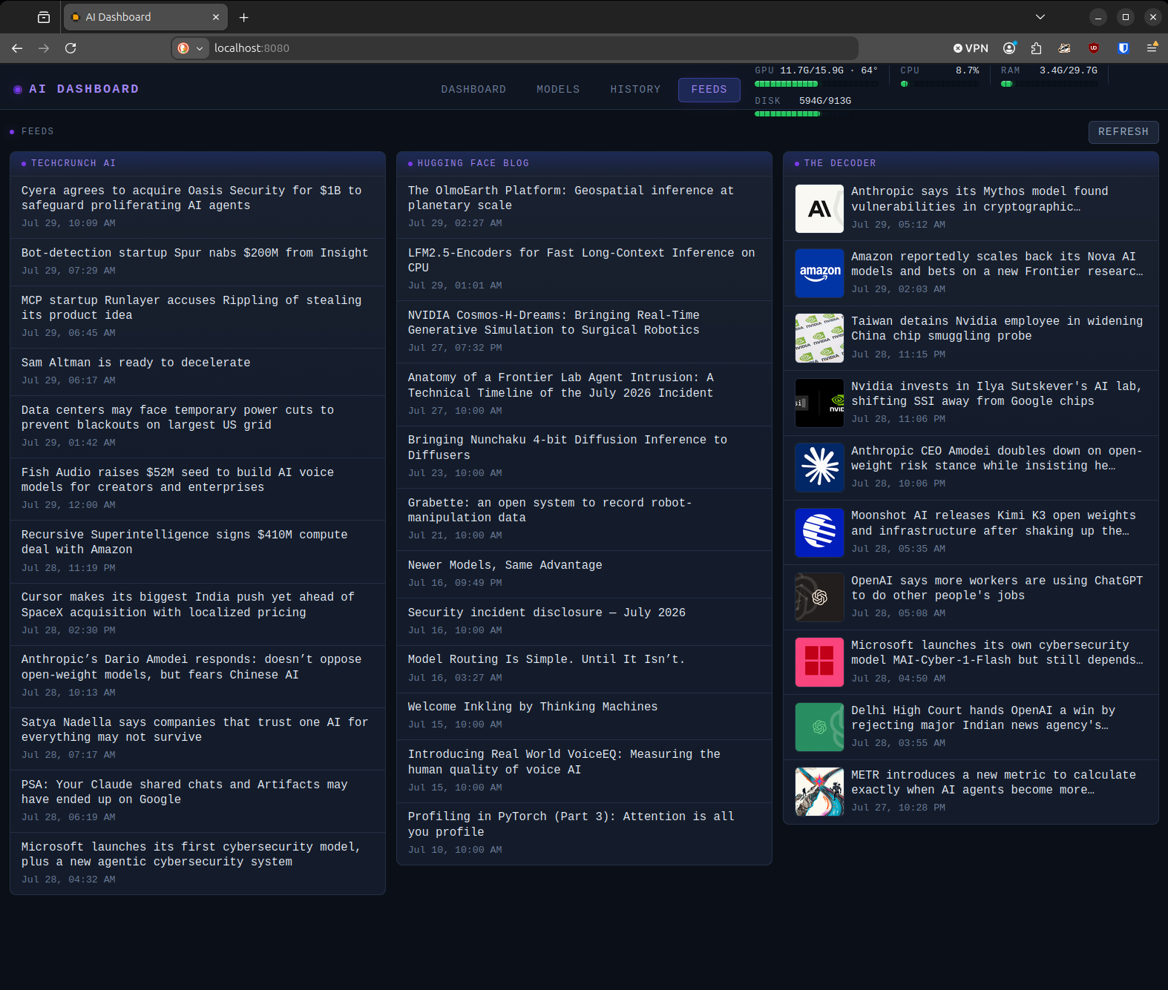Open Cursor makes its biggest India push article
The height and width of the screenshot is (990, 1168).
[197, 614]
